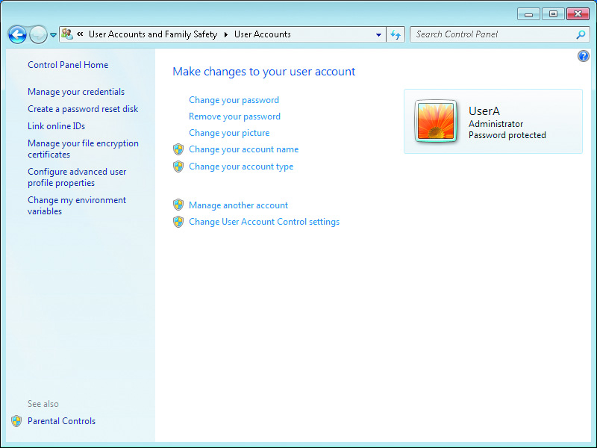Click the shield beside User Account Control settings

pos(178,222)
